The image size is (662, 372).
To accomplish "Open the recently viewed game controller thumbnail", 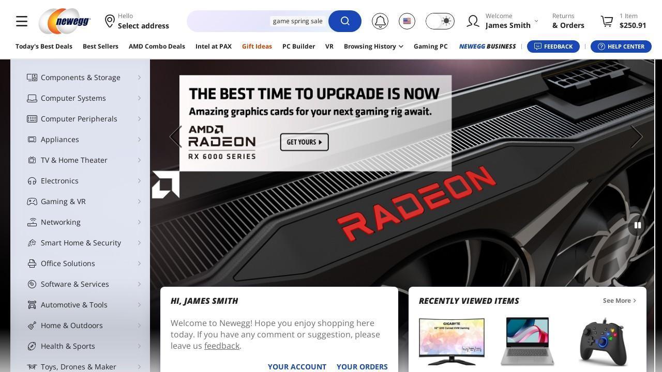I will pos(603,342).
